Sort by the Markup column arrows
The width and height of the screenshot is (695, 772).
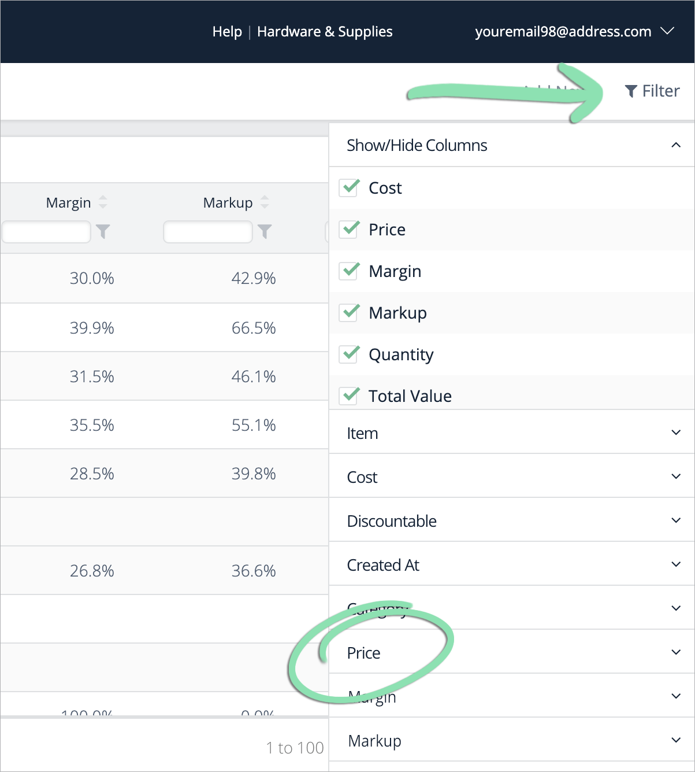click(265, 202)
